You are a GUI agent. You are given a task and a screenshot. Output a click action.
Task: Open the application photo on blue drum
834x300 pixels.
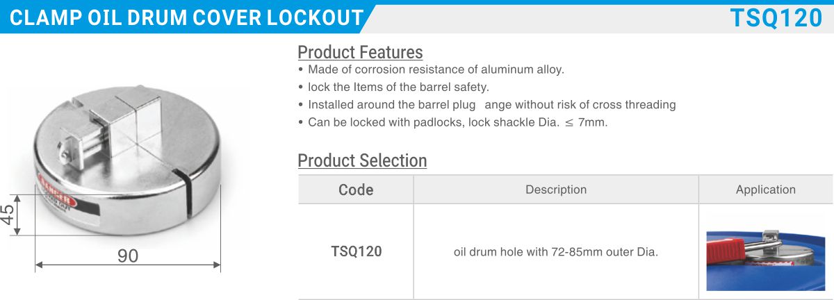766,251
